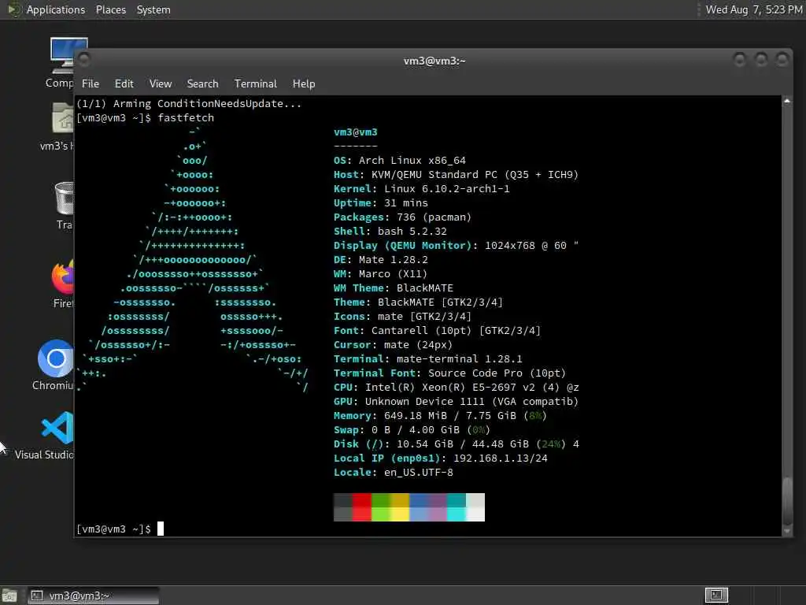806x605 pixels.
Task: Click 'Arming ConditionNeedsUpdate...' text
Action: [x=207, y=104]
